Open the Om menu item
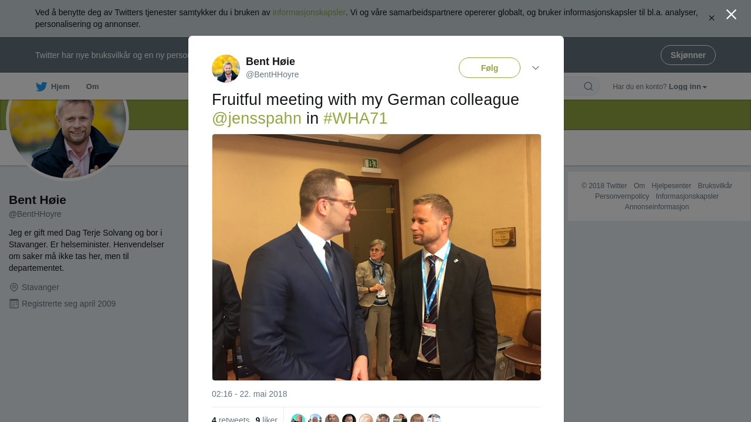 click(93, 87)
